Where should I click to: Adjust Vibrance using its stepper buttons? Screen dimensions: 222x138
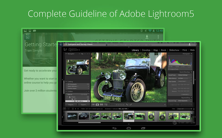click(184, 91)
